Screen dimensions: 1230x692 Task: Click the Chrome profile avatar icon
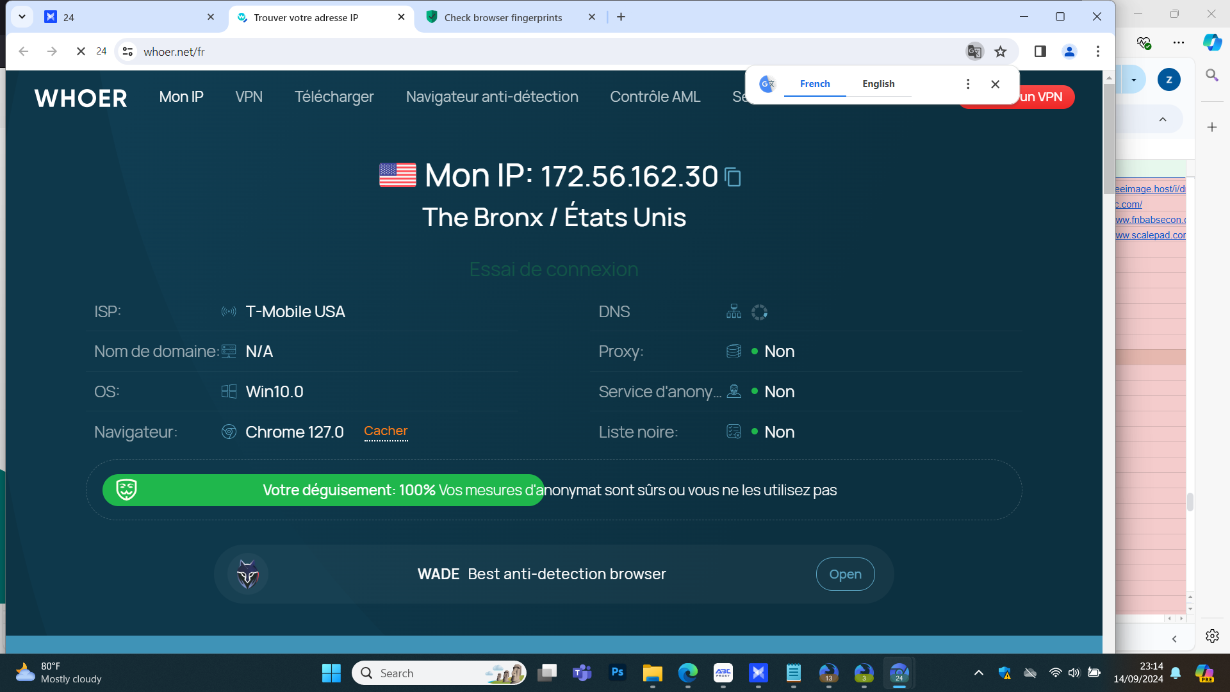[x=1069, y=51]
